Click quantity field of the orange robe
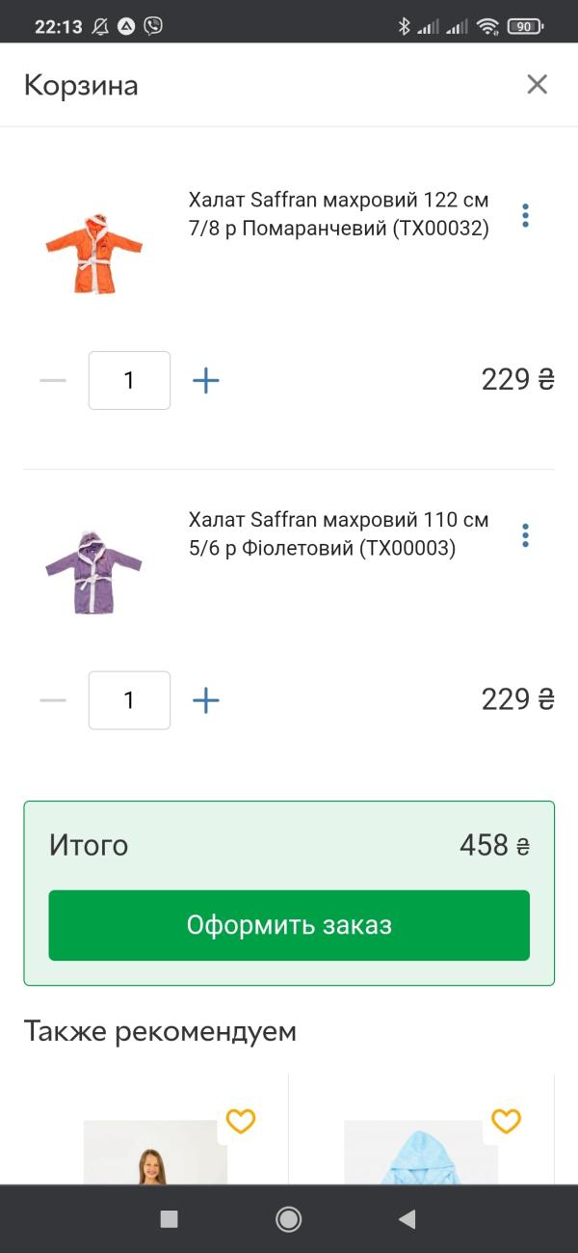Image resolution: width=578 pixels, height=1253 pixels. 129,380
